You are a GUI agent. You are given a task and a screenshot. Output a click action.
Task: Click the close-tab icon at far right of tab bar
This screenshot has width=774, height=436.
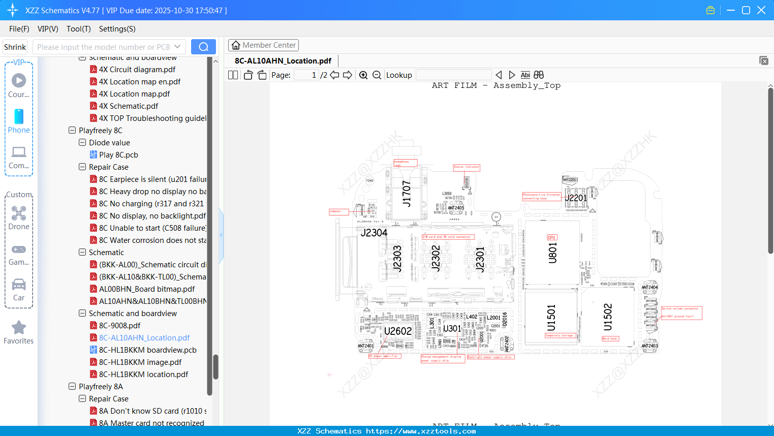click(764, 60)
